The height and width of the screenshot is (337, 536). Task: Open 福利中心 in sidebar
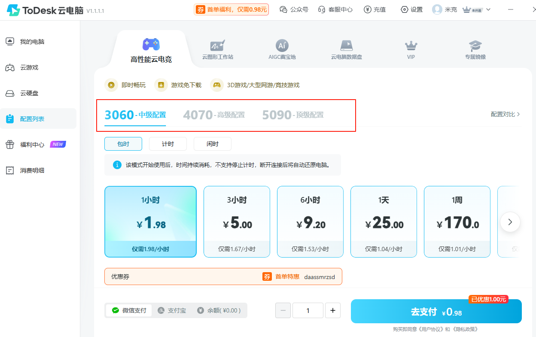38,145
